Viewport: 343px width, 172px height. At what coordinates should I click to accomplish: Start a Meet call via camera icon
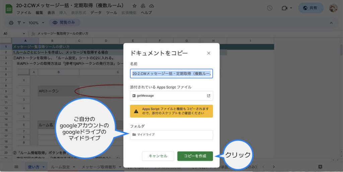coord(284,8)
